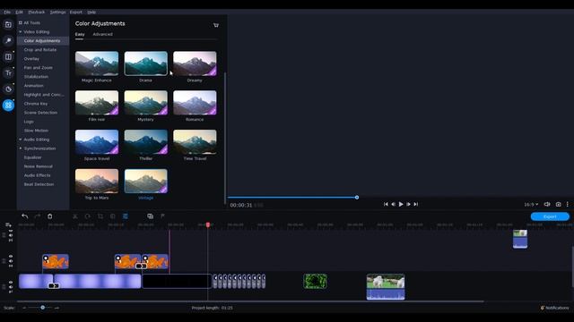The image size is (574, 322).
Task: Click the blue Export button
Action: [550, 216]
